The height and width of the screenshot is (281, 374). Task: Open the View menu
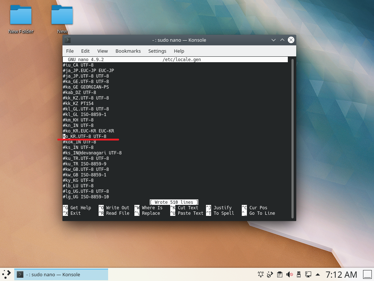click(x=103, y=51)
